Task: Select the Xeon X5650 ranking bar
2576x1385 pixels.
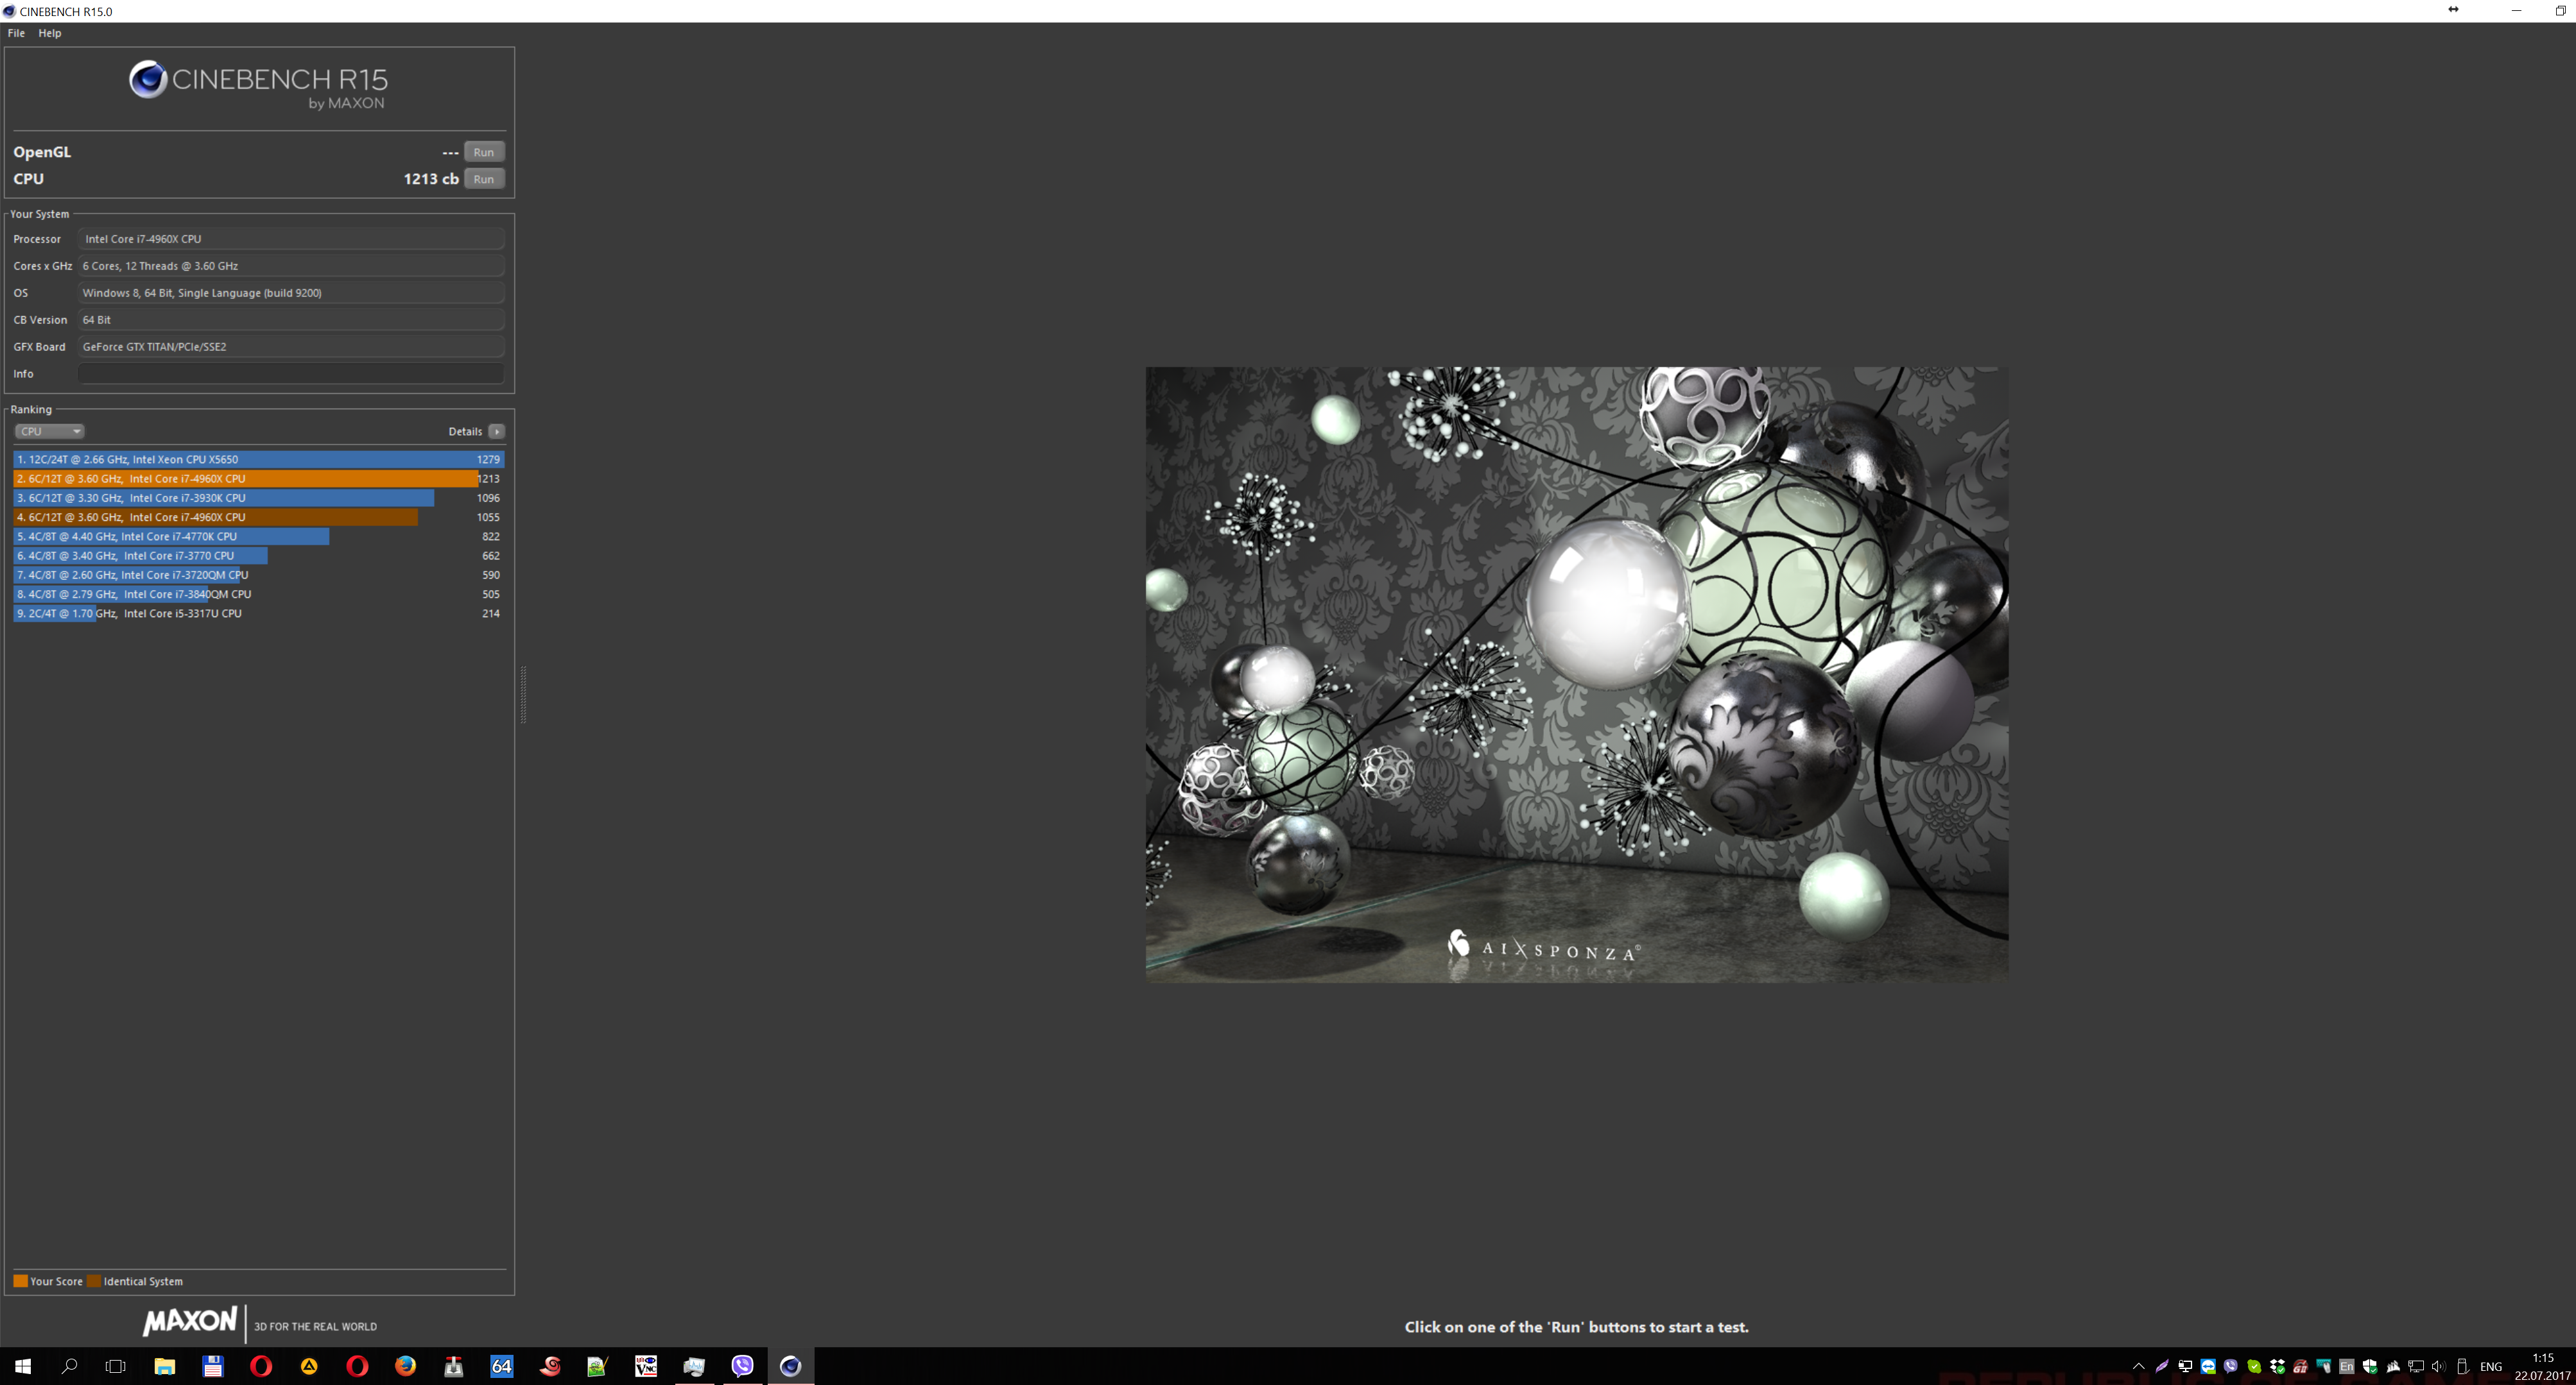Action: 258,460
